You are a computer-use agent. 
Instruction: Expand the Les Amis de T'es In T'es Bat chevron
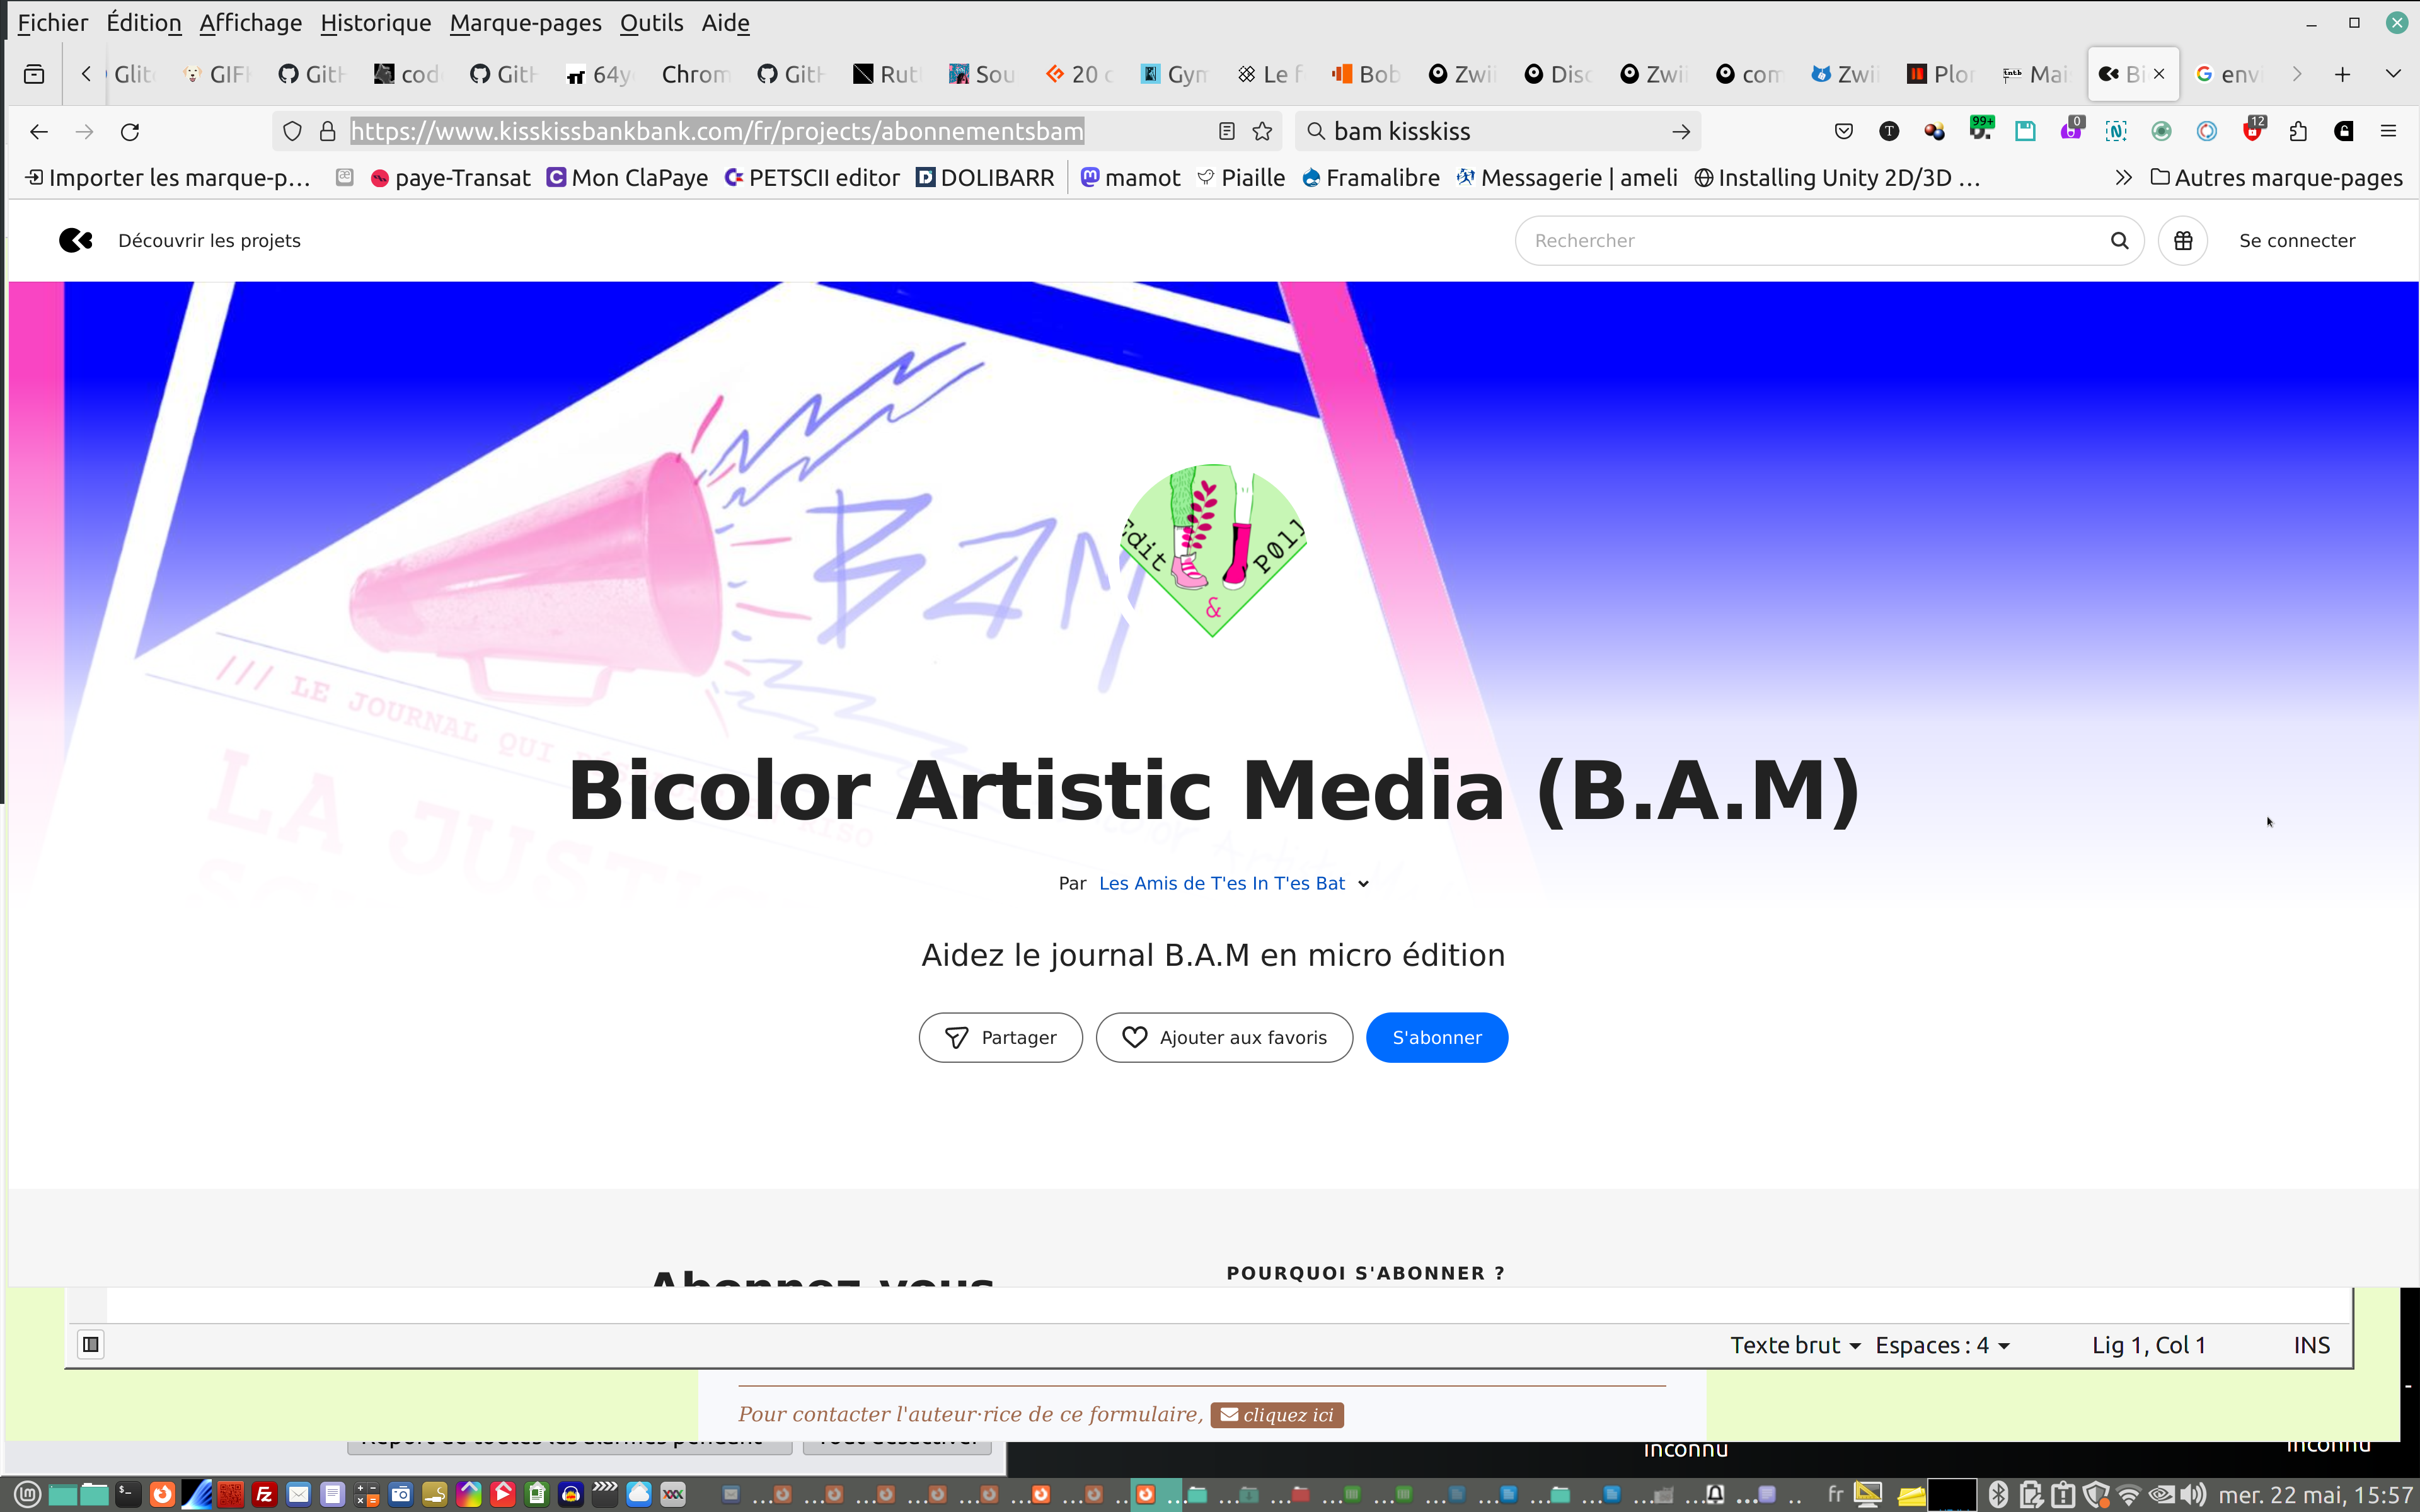pos(1363,884)
